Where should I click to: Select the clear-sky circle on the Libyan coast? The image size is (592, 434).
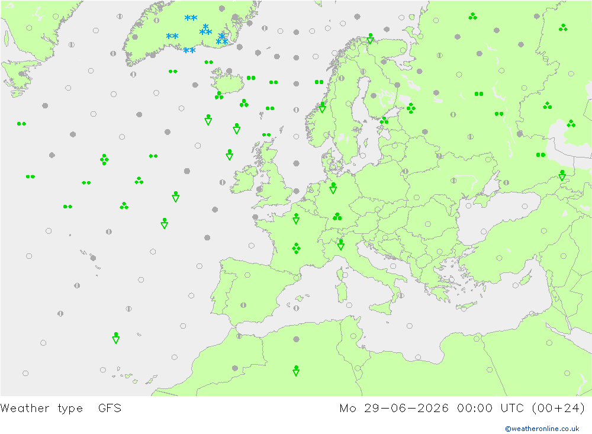tap(418, 357)
